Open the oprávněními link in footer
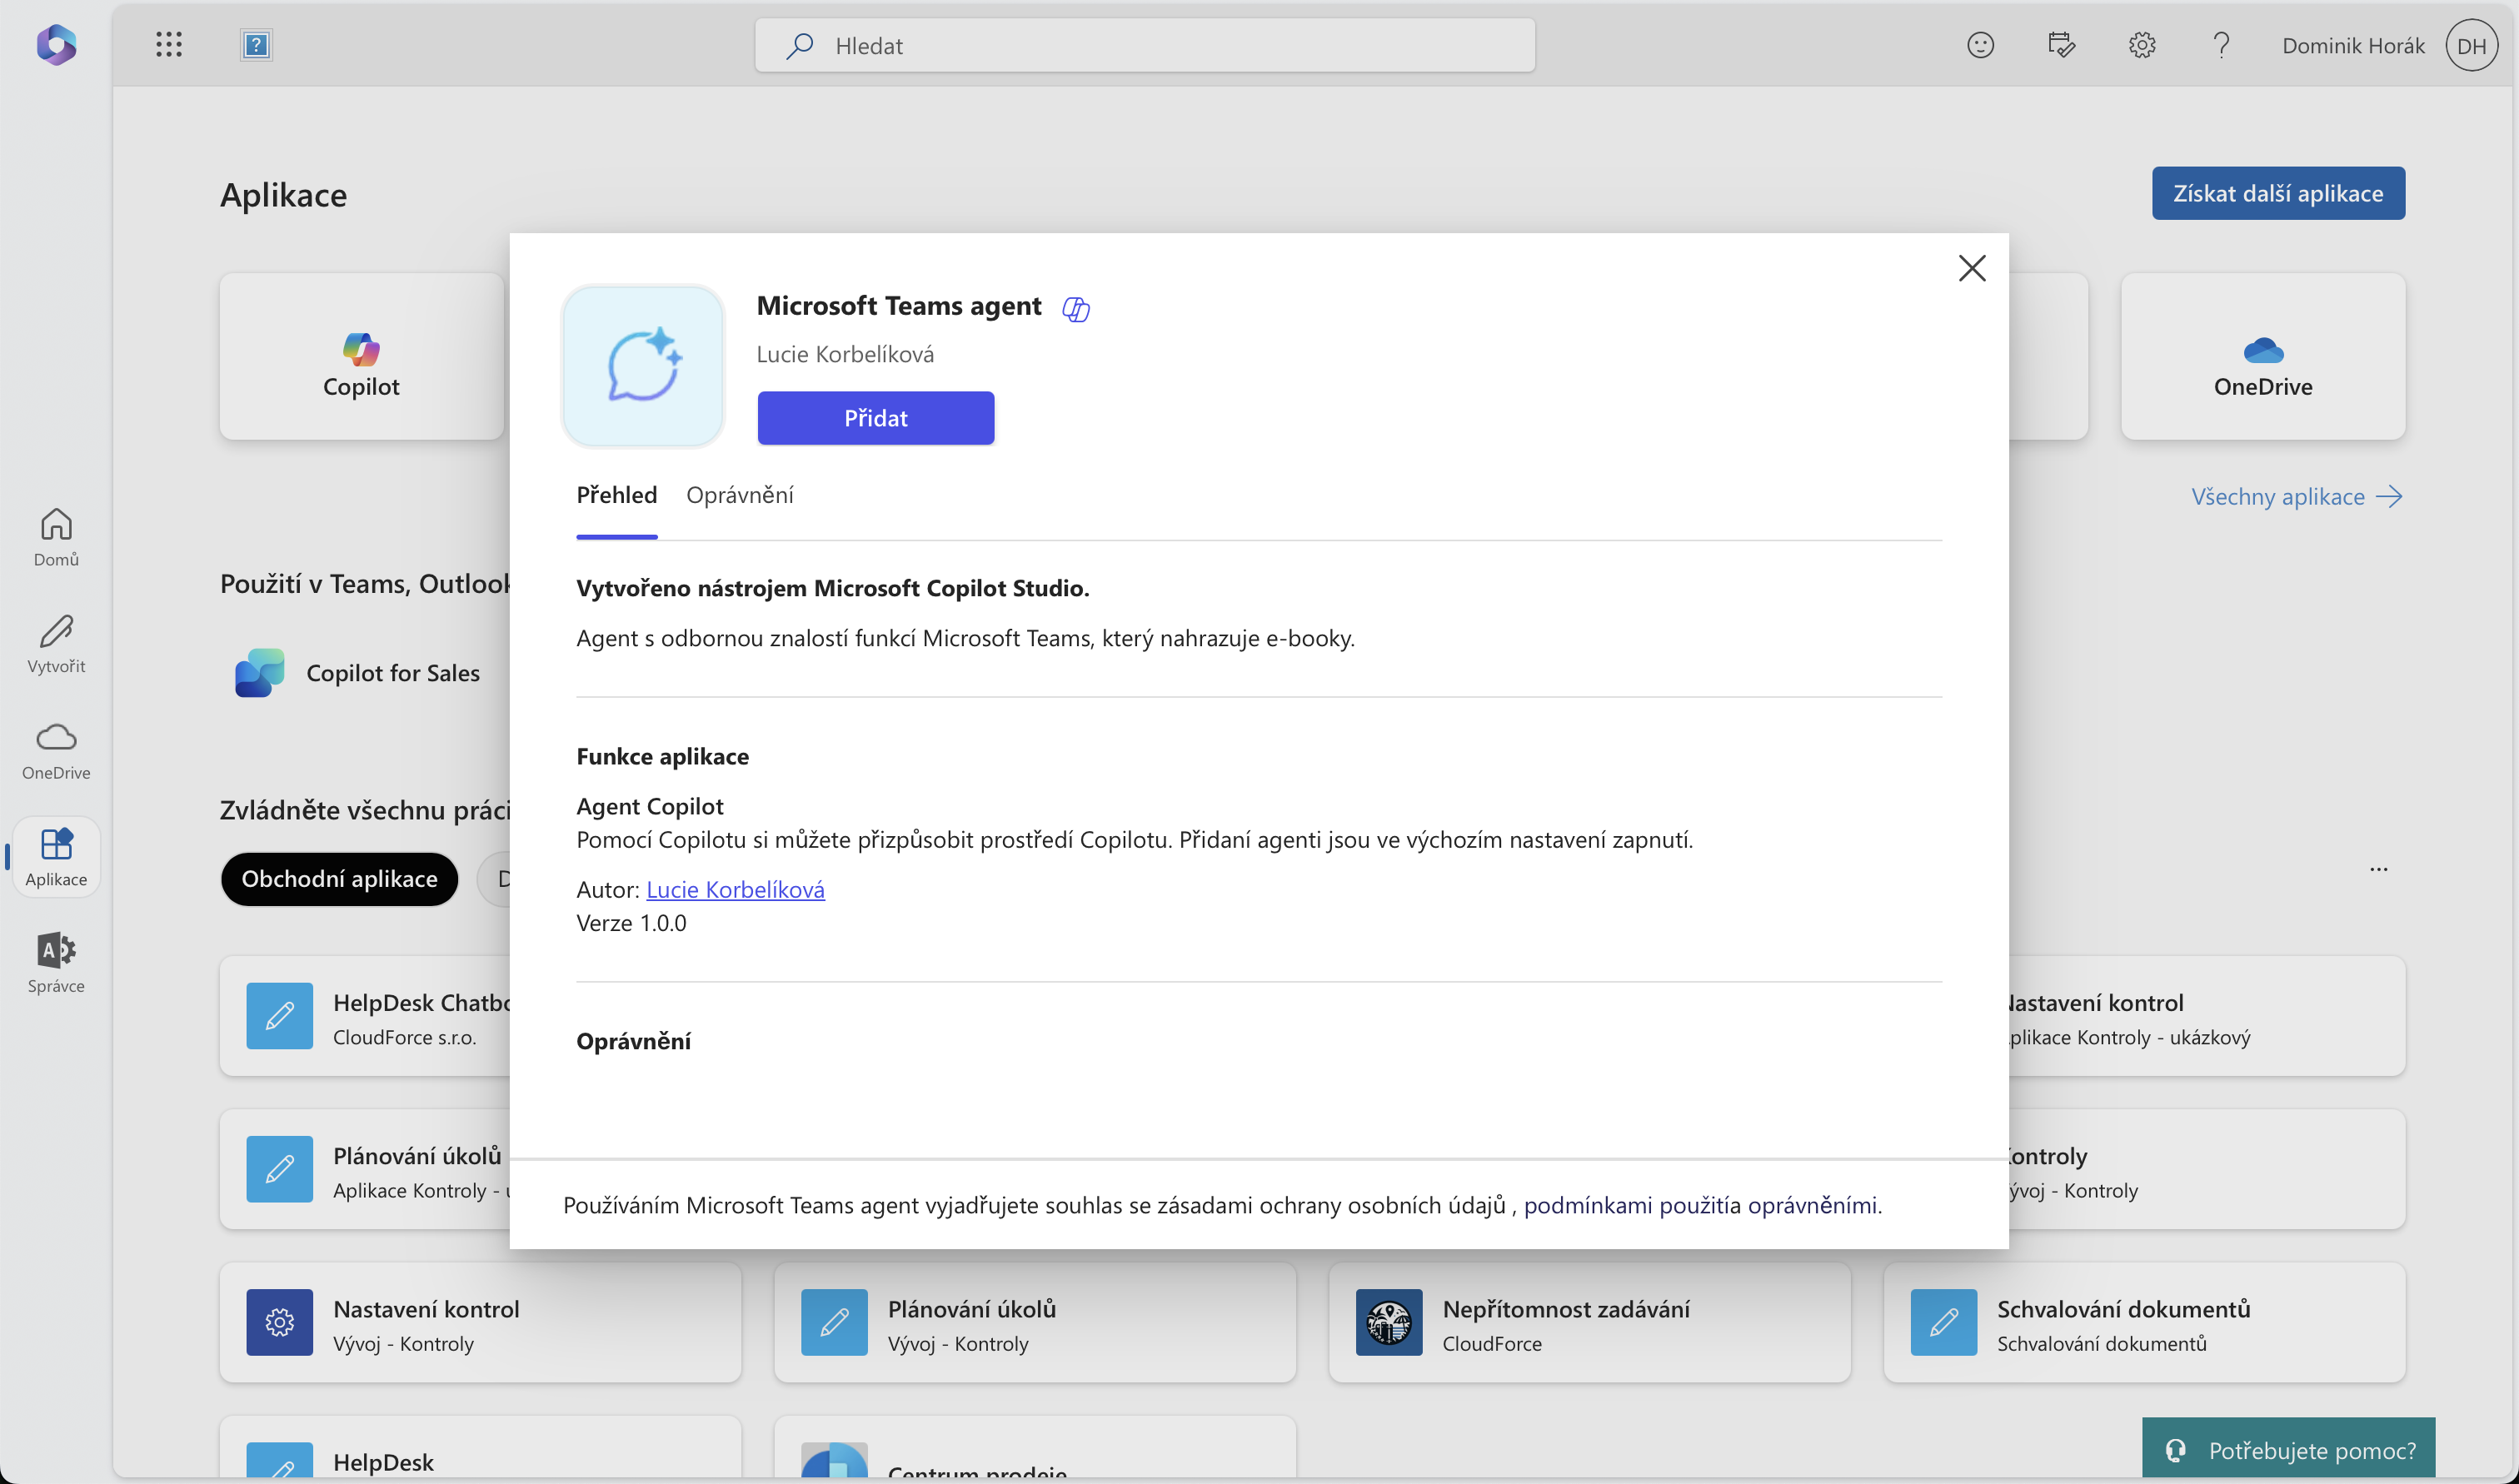 click(x=1813, y=1205)
